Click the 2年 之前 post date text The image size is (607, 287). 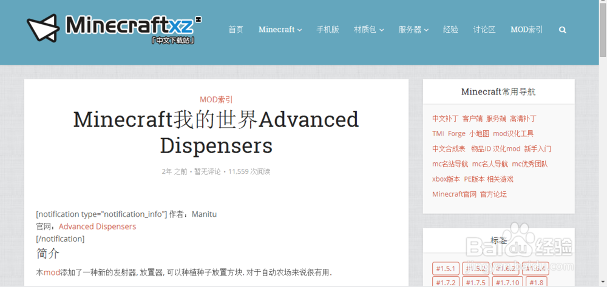click(x=175, y=171)
